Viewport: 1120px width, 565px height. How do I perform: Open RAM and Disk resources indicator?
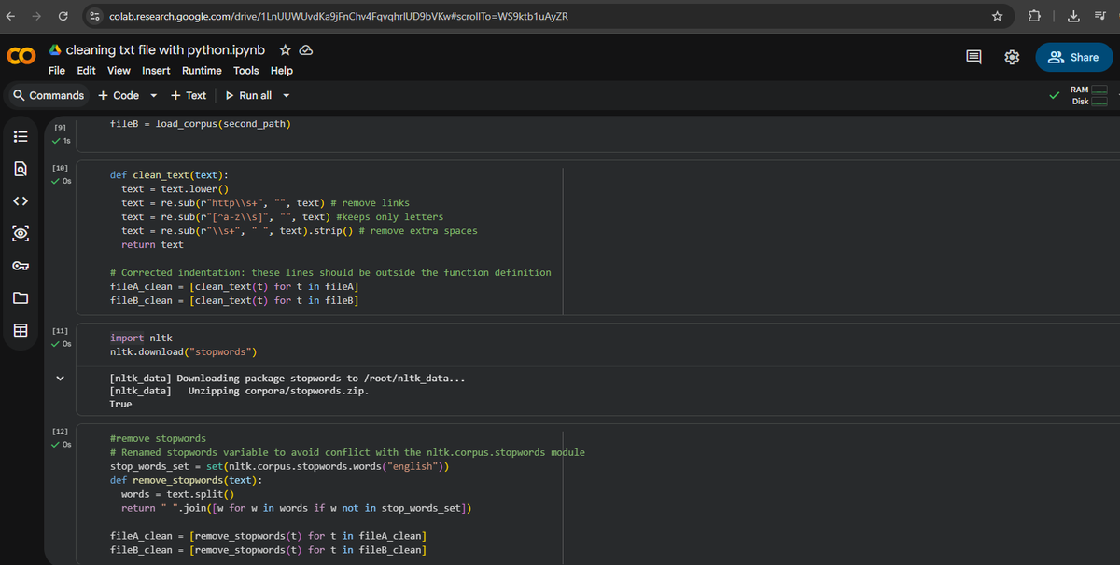1088,95
